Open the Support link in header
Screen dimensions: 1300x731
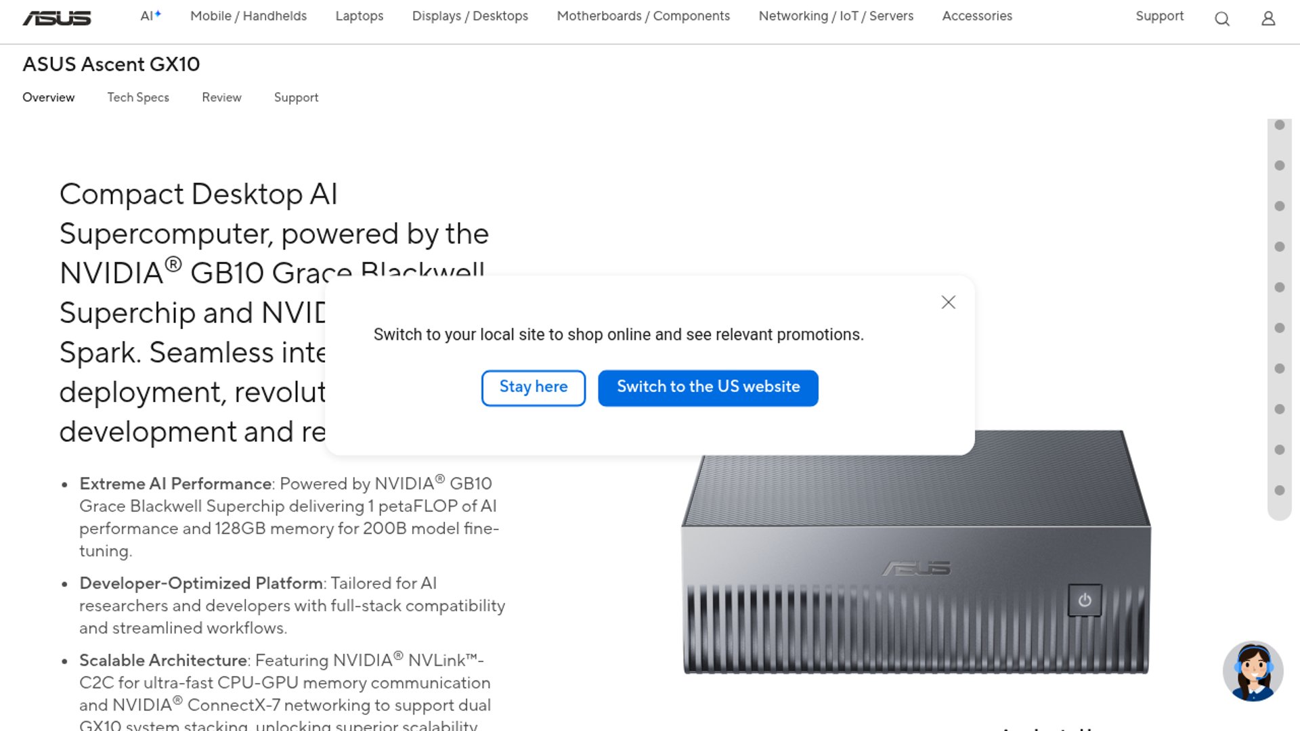tap(1159, 16)
